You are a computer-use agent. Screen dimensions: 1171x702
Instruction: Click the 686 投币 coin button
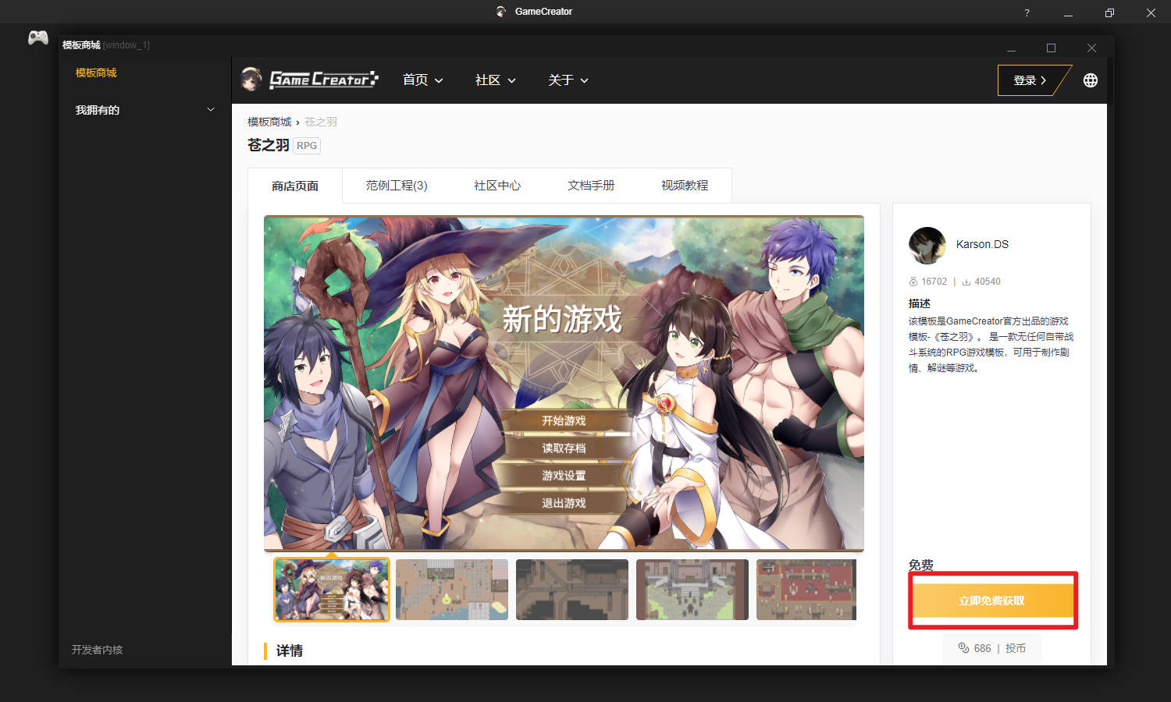coord(992,648)
